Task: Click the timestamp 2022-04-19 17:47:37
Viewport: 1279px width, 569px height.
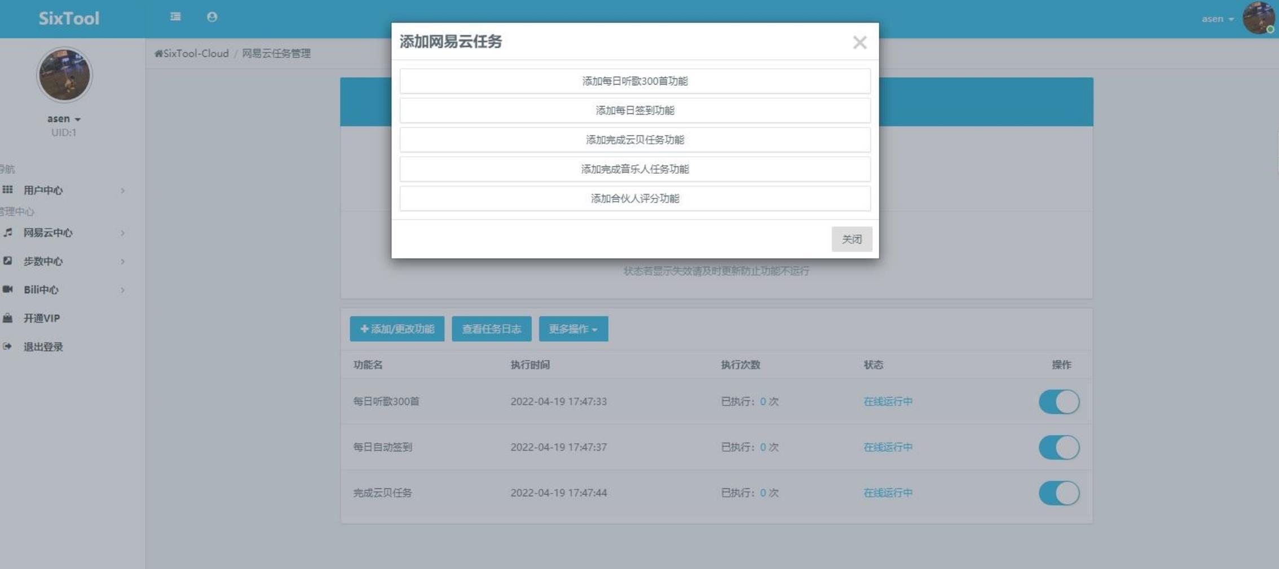Action: [558, 447]
